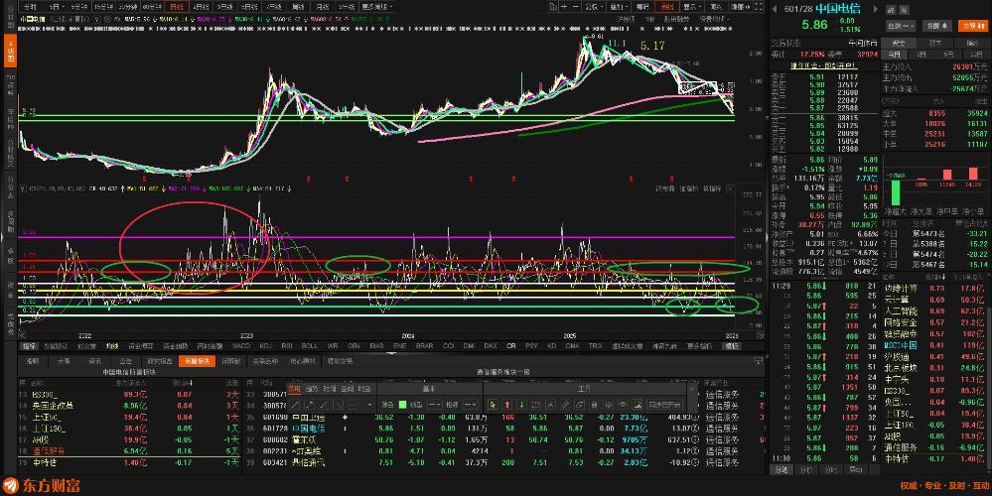Screen dimensions: 992x496
Task: Click the 隐藏已画线 button in drawing toolbar
Action: coord(664,405)
